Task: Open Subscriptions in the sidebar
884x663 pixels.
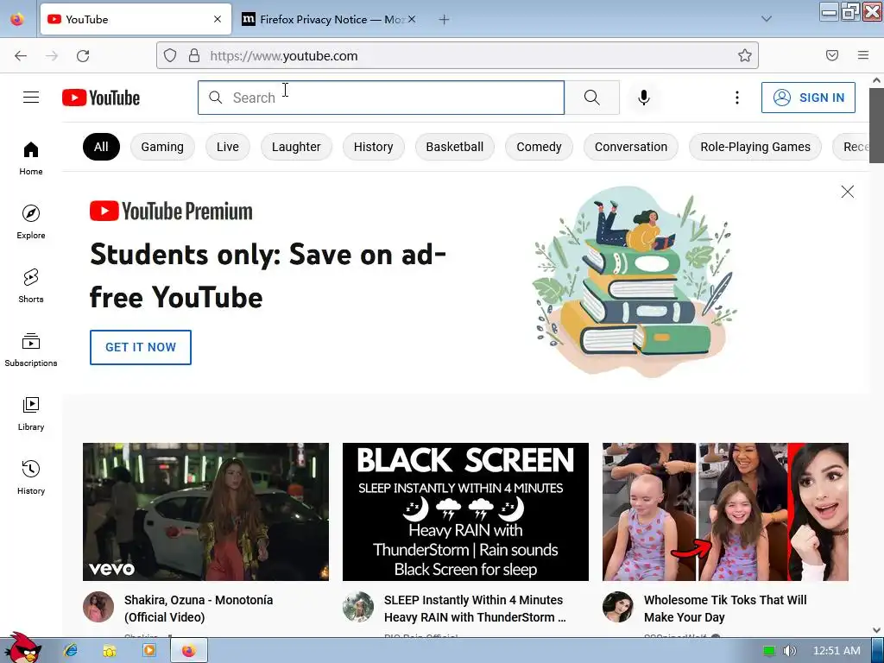Action: (31, 350)
